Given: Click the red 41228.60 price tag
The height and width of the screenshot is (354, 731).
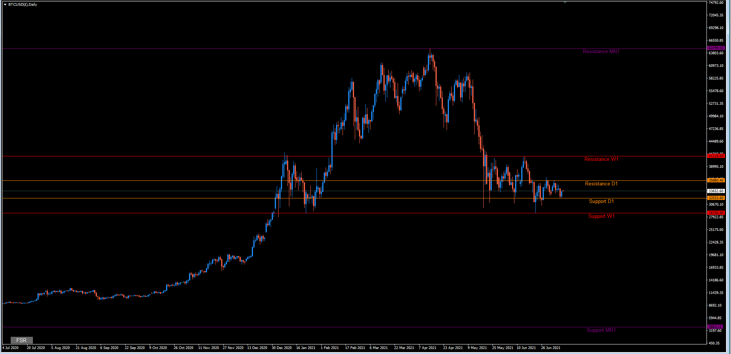Looking at the screenshot, I should (x=716, y=156).
